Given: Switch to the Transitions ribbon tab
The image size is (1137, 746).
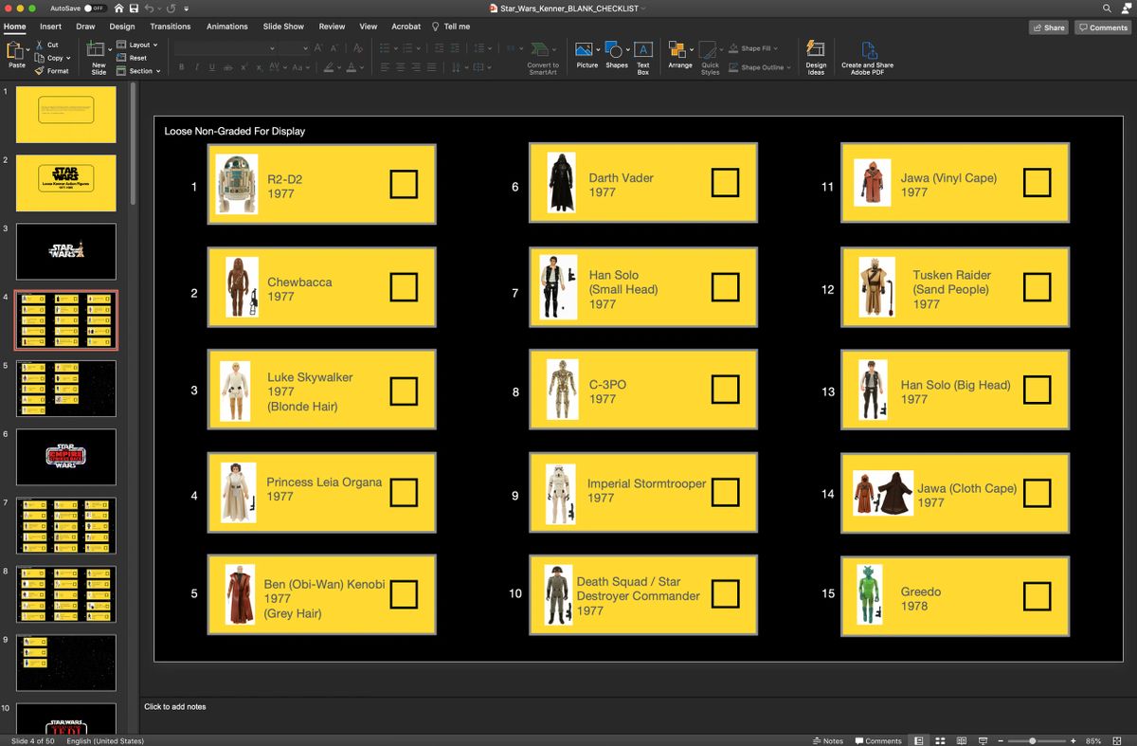Looking at the screenshot, I should pos(170,27).
